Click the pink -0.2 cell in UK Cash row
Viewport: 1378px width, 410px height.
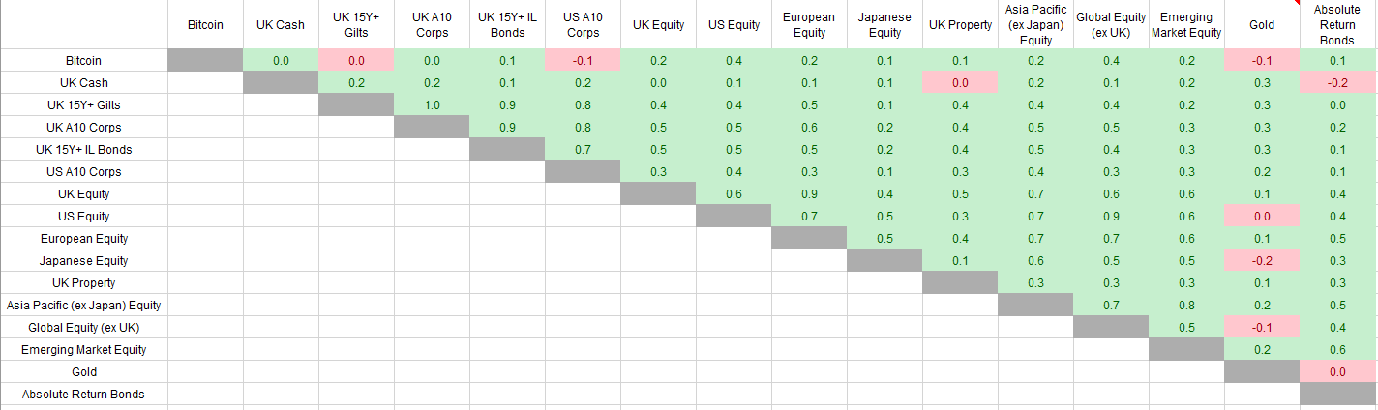click(x=1337, y=82)
